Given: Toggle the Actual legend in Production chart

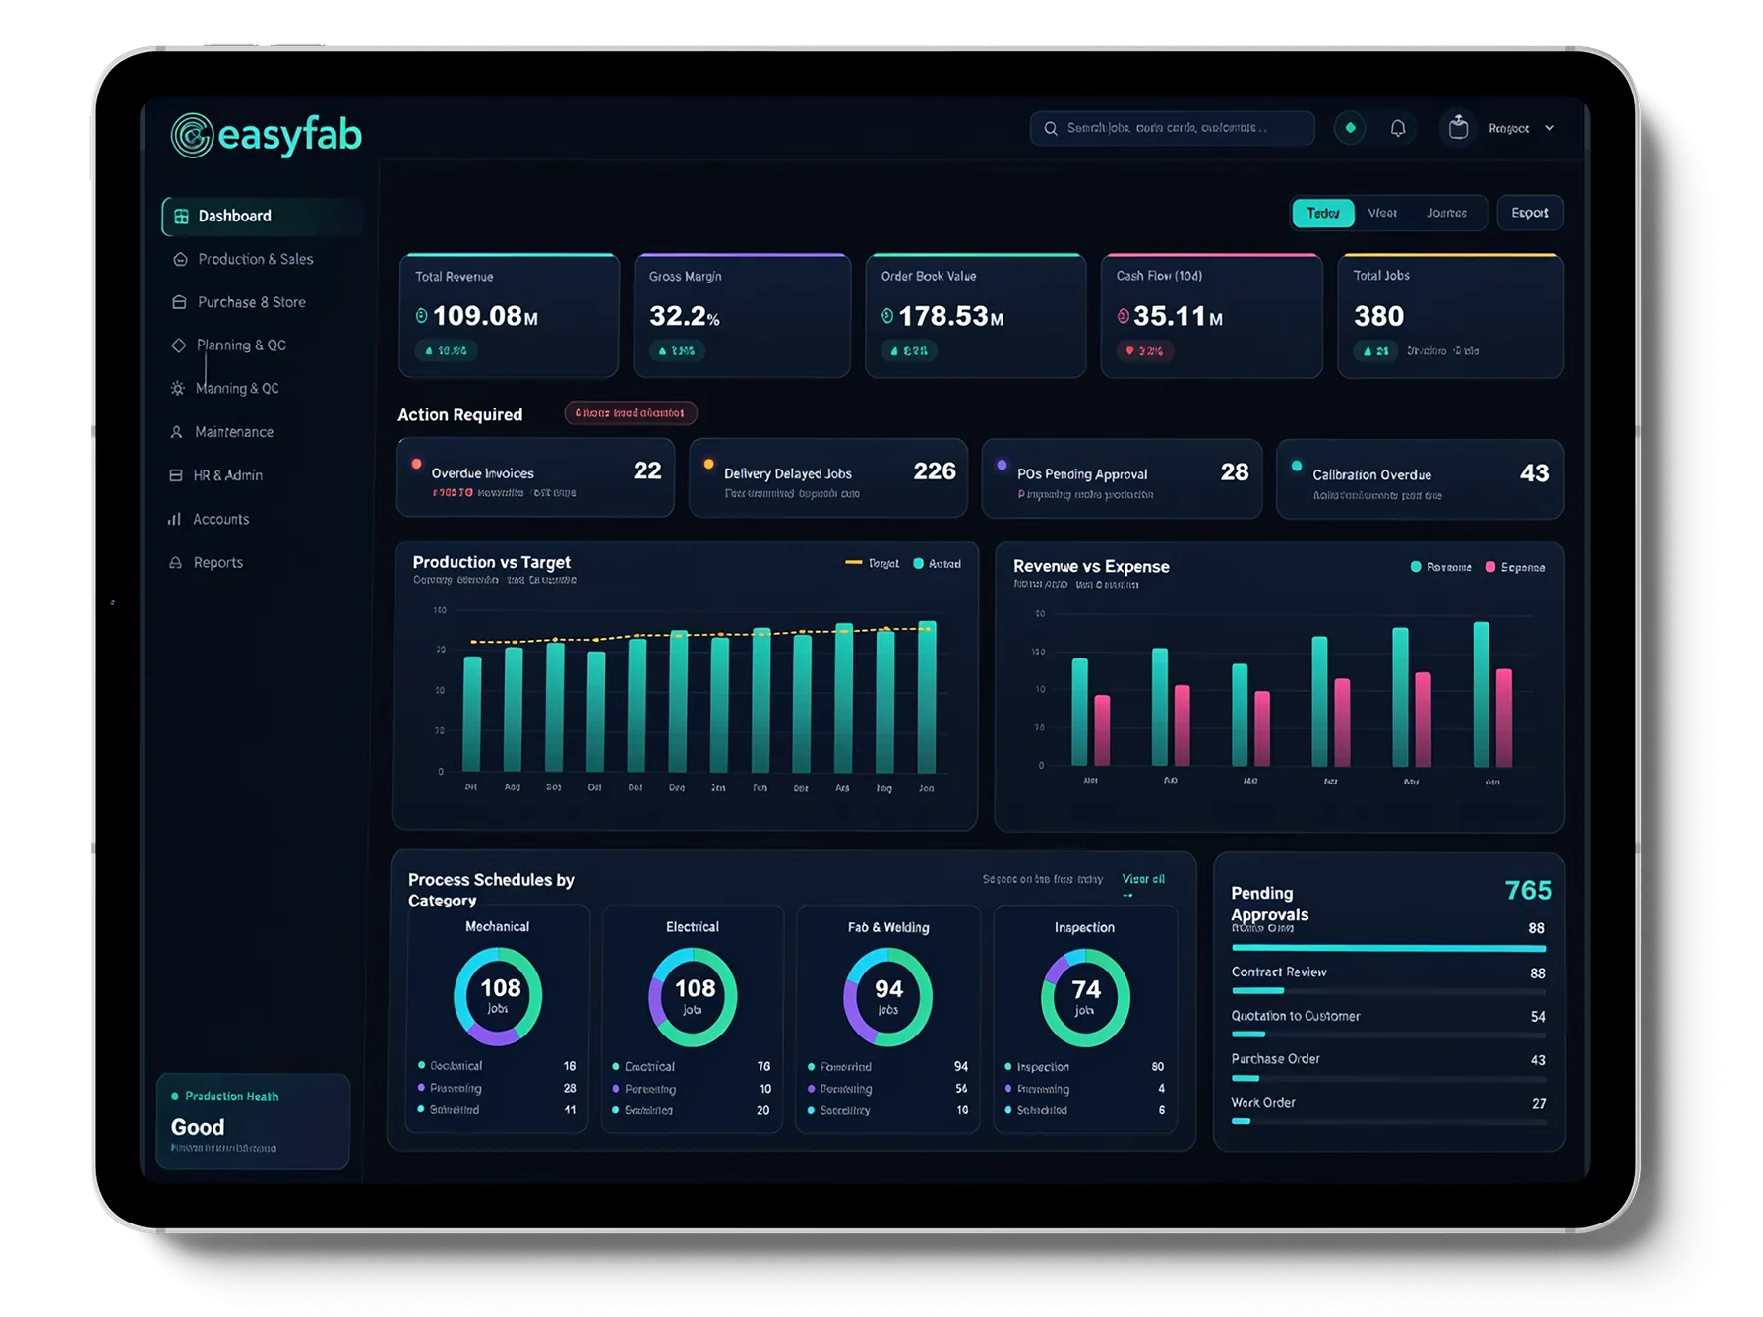Looking at the screenshot, I should point(937,564).
